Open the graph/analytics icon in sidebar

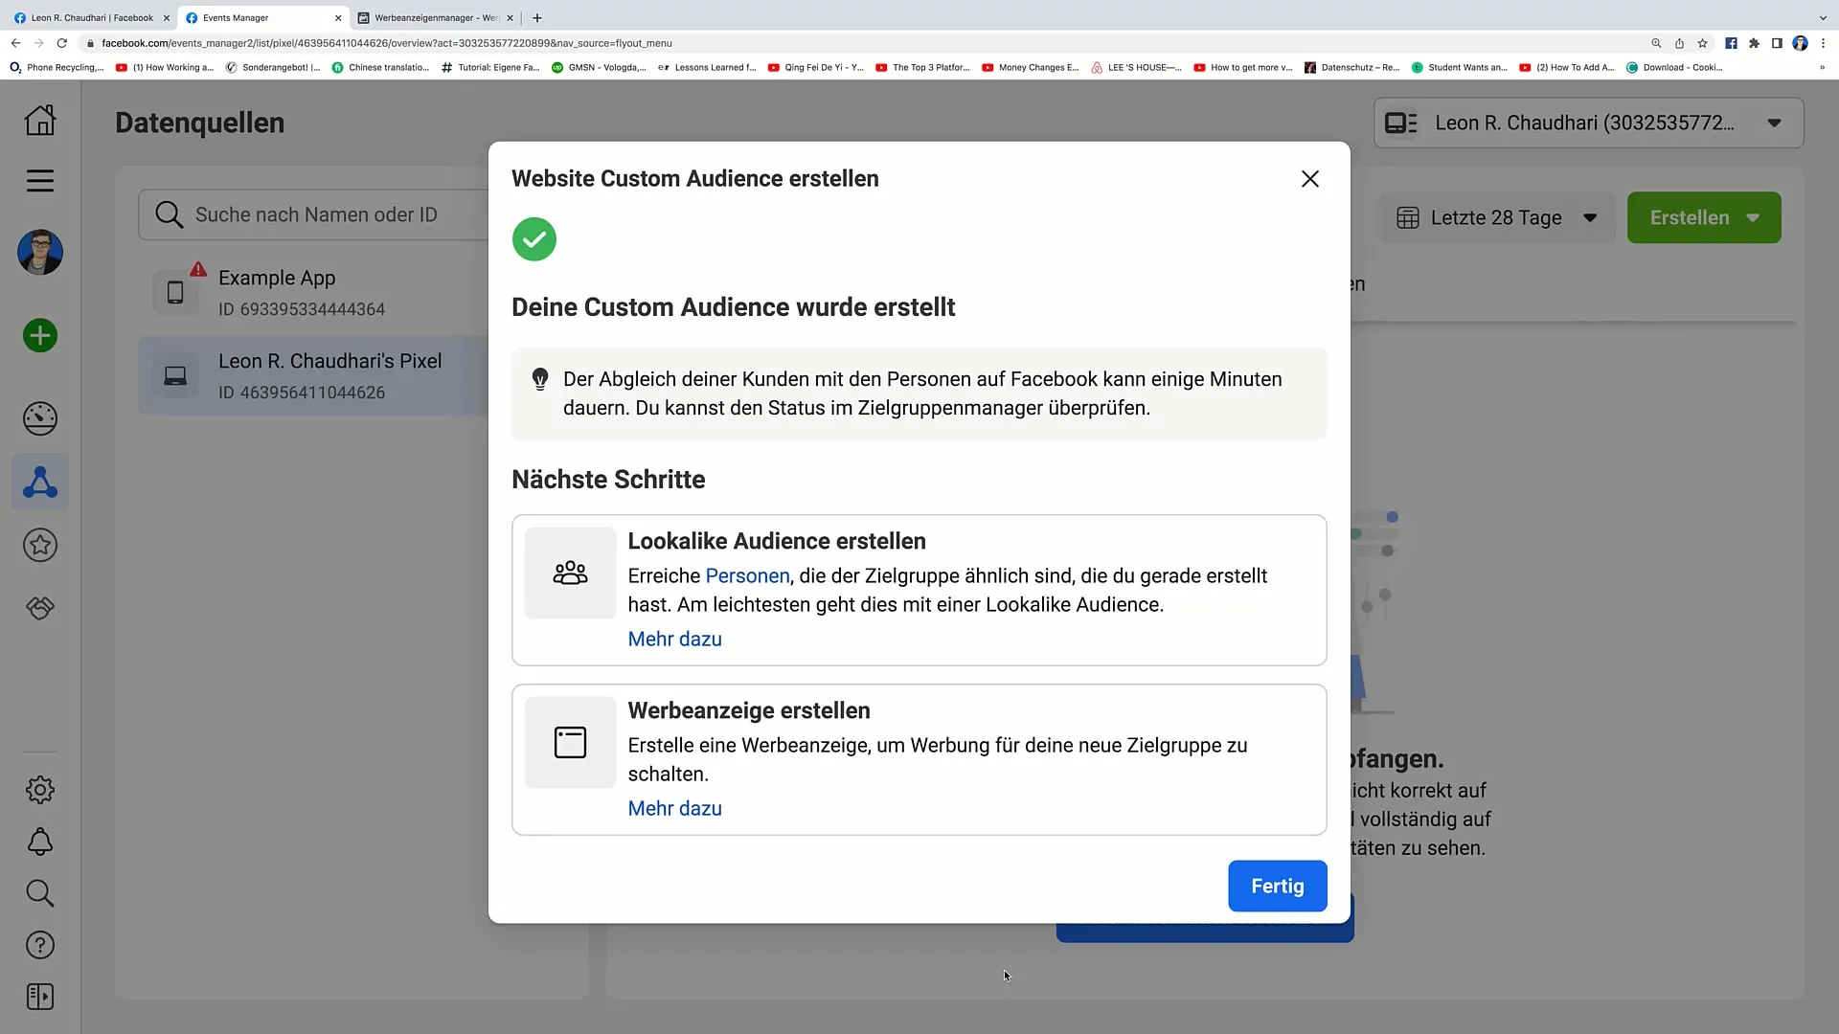(39, 417)
